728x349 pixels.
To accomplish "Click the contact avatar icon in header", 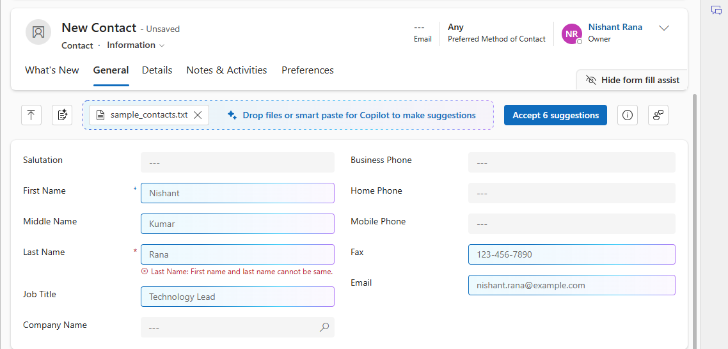I will 38,32.
